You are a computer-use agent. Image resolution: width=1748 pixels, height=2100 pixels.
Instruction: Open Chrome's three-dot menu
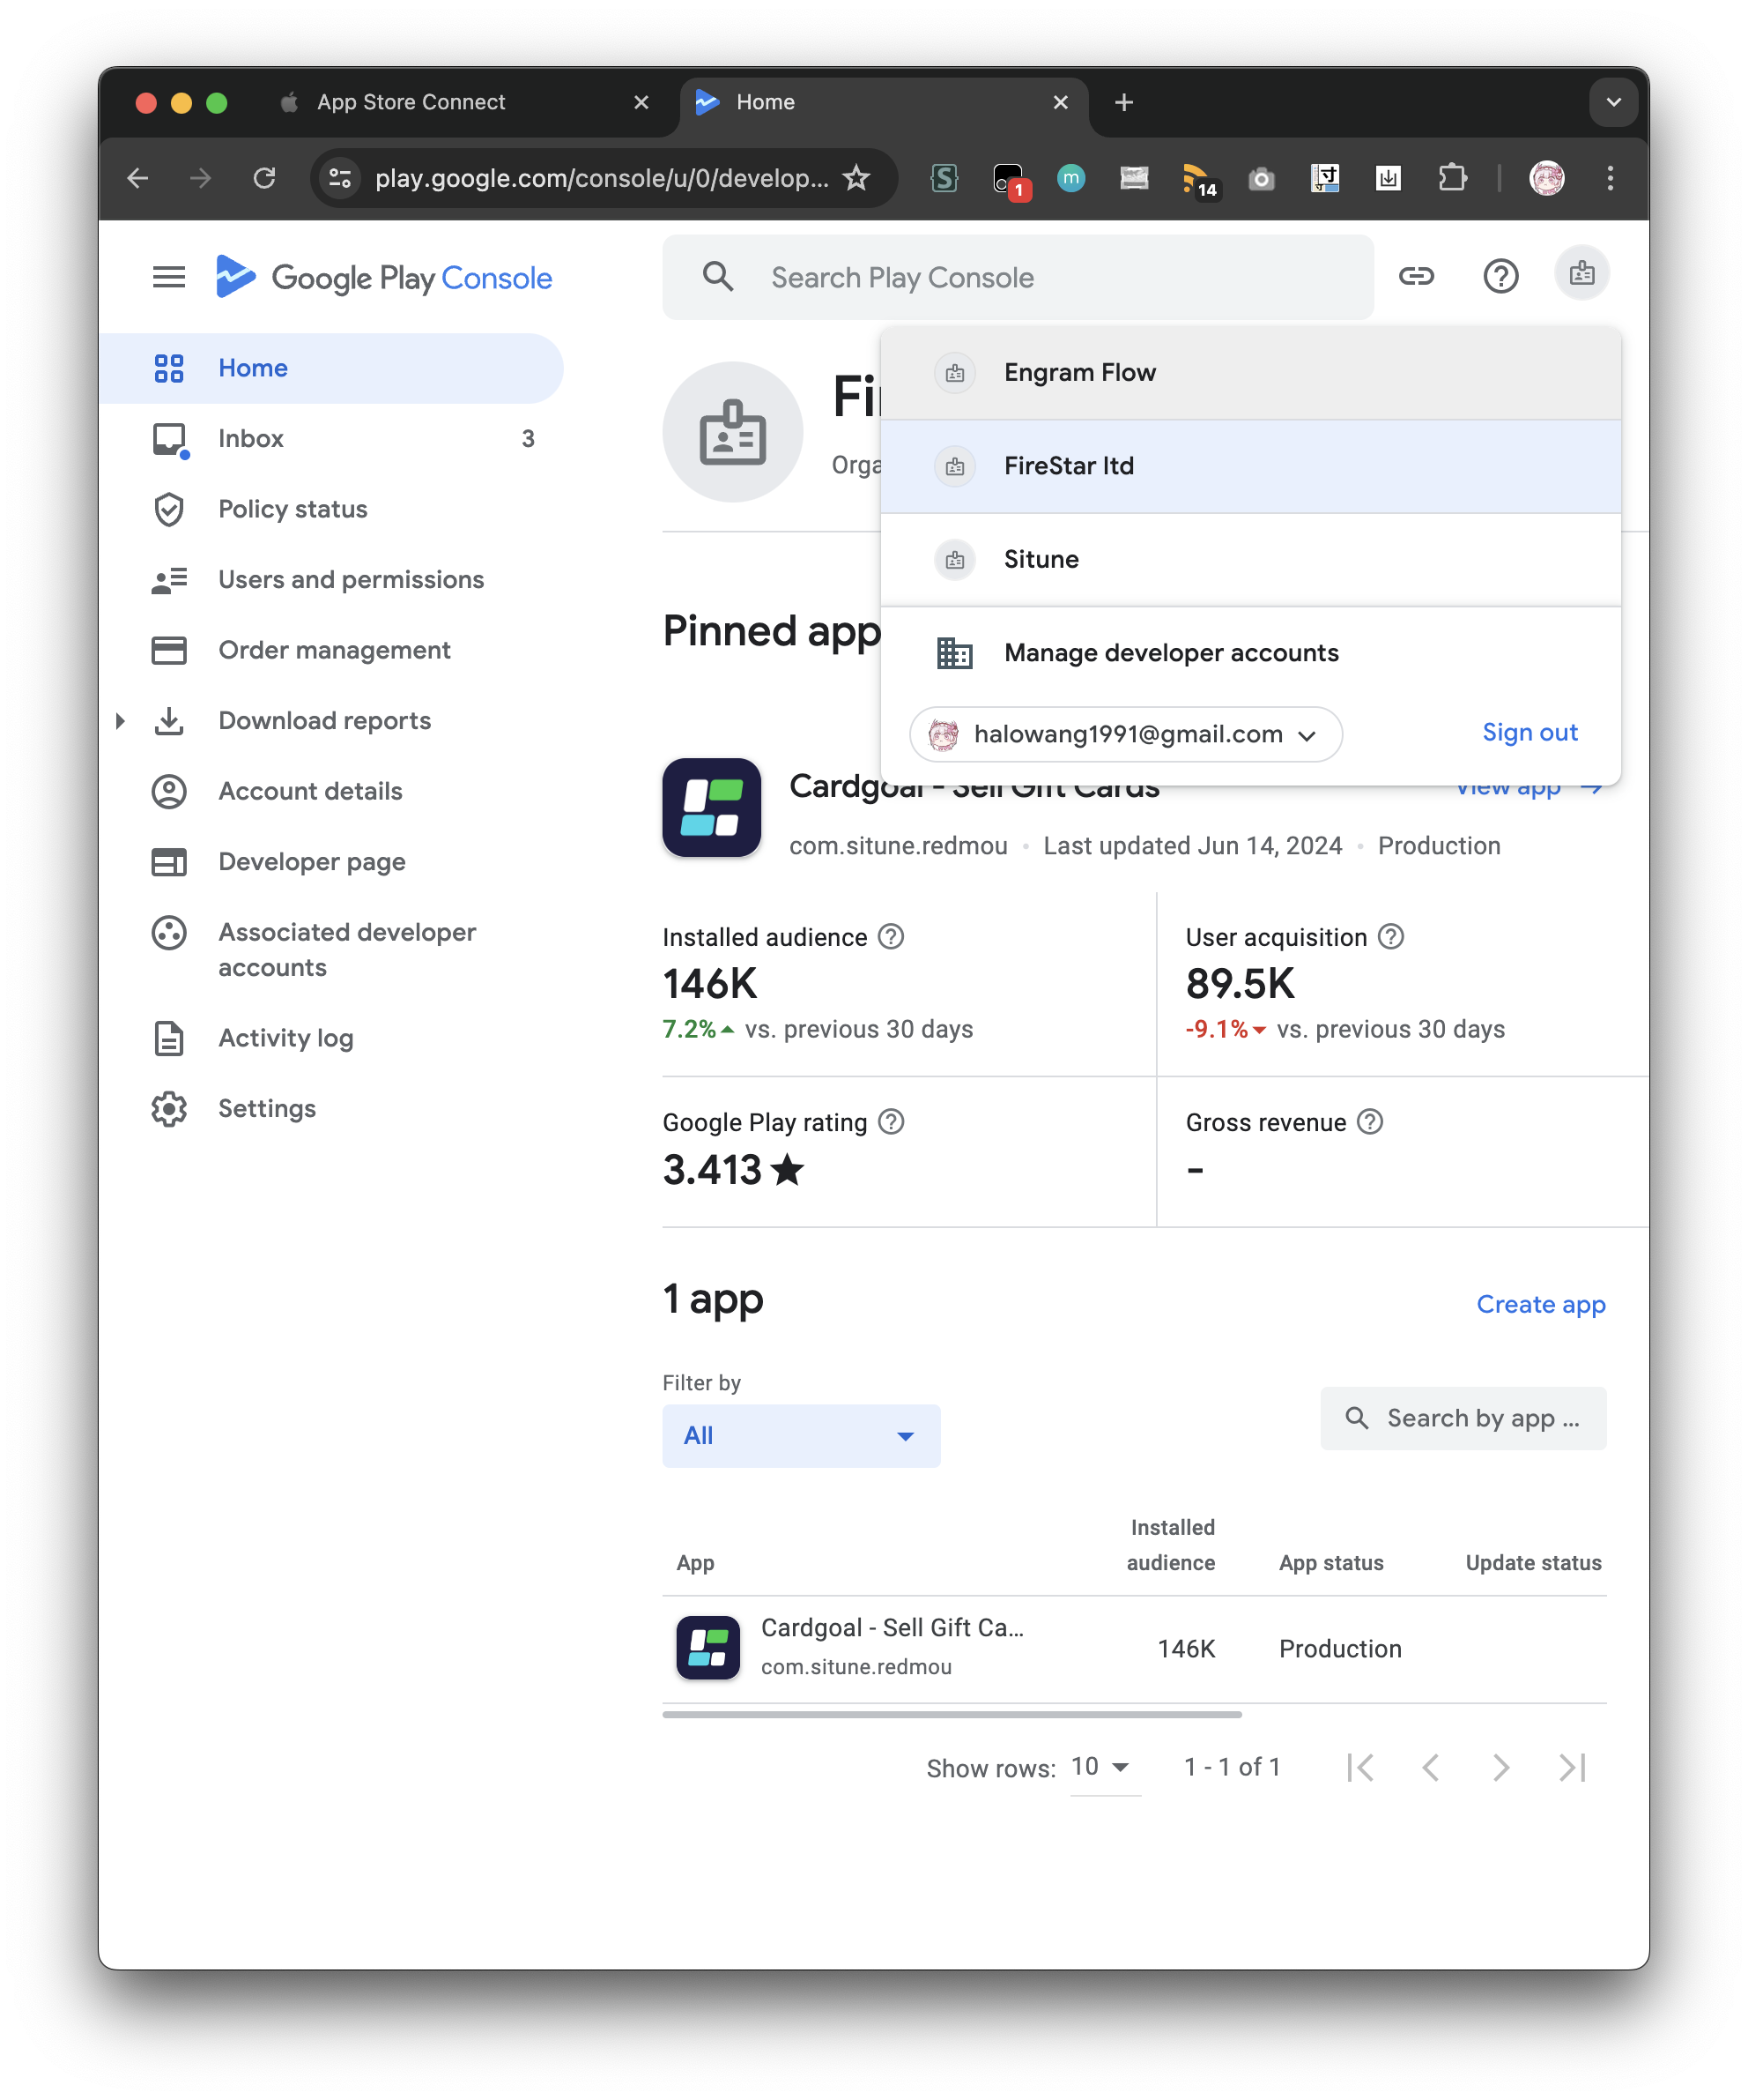coord(1609,178)
